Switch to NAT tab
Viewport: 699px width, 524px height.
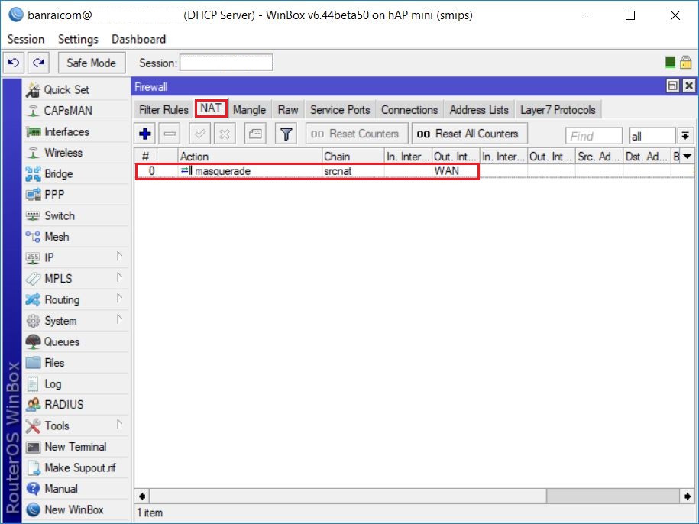click(211, 108)
